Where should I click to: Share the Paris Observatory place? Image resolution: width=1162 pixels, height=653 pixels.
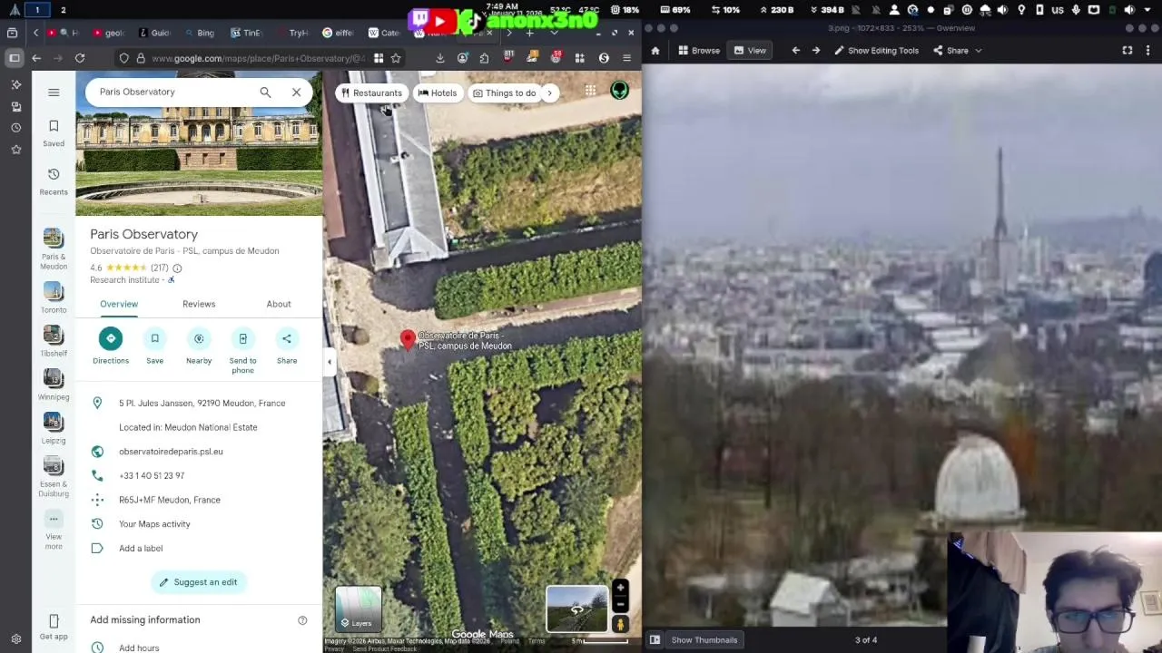tap(287, 346)
